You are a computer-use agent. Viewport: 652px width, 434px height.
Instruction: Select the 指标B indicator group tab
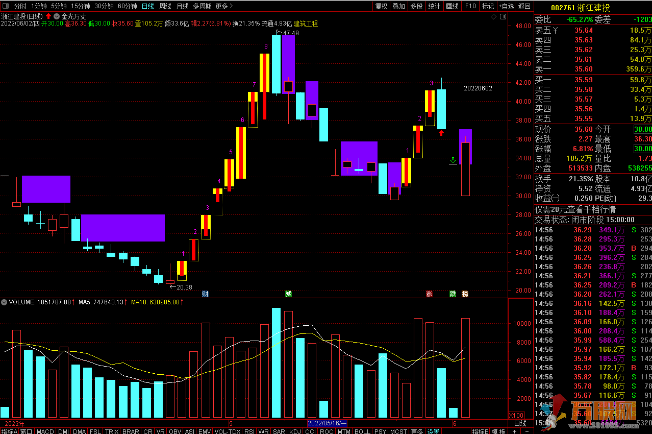click(x=480, y=431)
